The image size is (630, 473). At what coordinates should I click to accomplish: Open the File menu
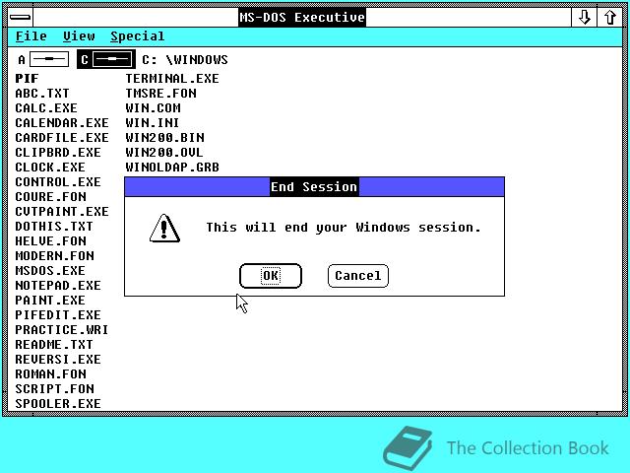pyautogui.click(x=31, y=36)
